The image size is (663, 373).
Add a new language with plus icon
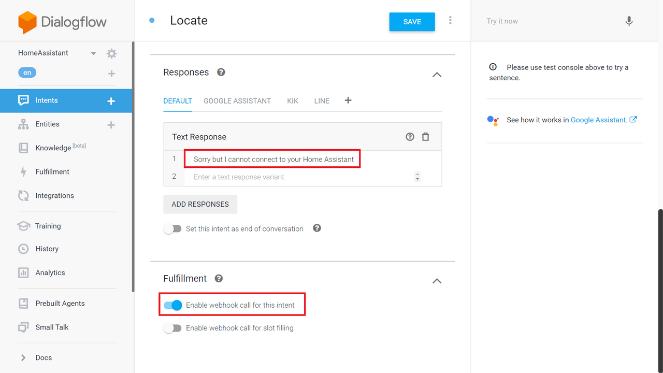111,74
